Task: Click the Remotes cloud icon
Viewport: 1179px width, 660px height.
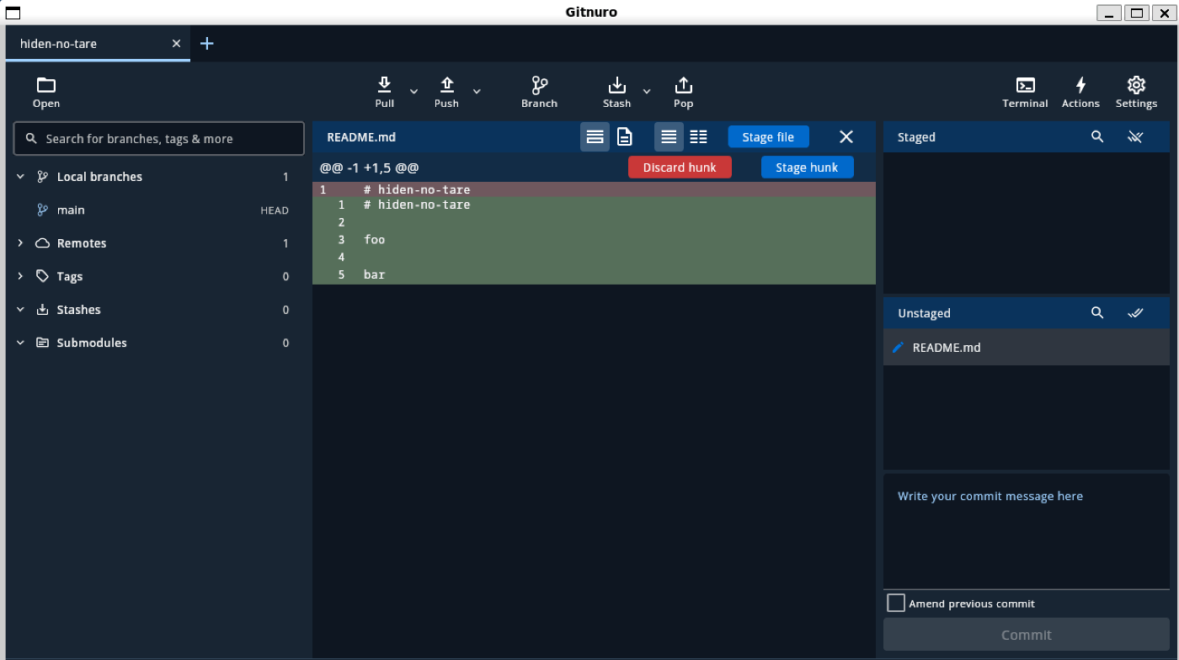Action: 42,243
